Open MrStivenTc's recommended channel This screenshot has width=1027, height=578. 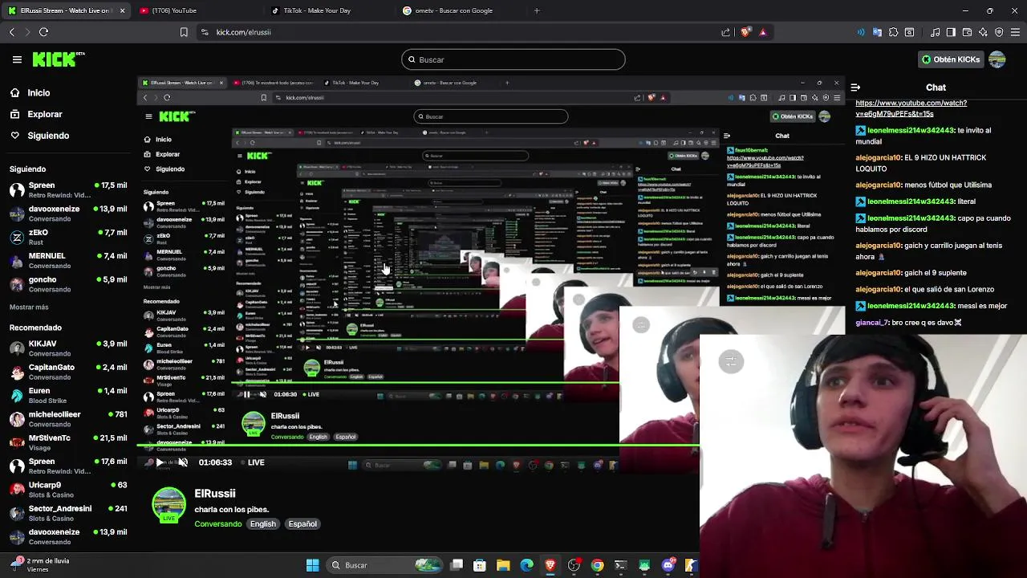click(x=68, y=442)
